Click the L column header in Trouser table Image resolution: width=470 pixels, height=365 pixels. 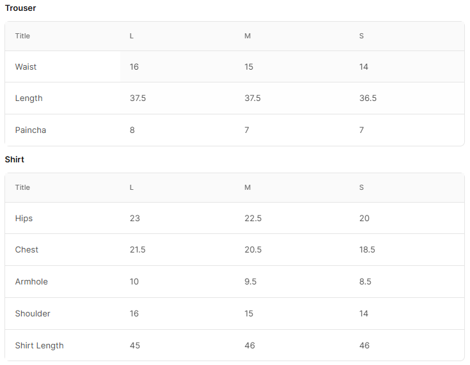click(x=132, y=36)
